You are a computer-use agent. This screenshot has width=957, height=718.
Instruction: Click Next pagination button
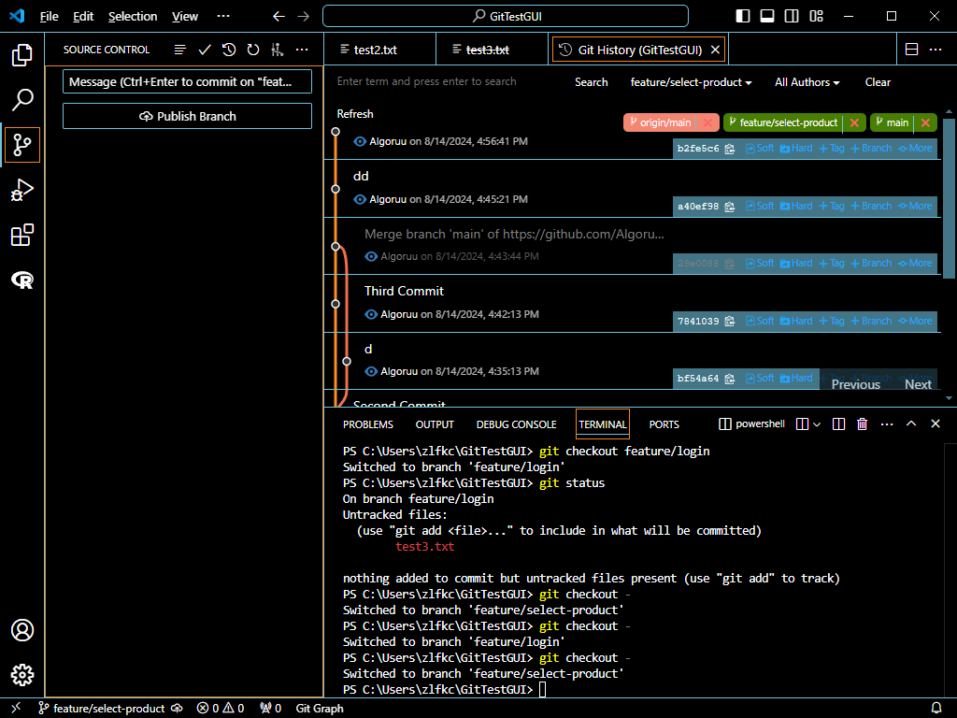pos(918,384)
